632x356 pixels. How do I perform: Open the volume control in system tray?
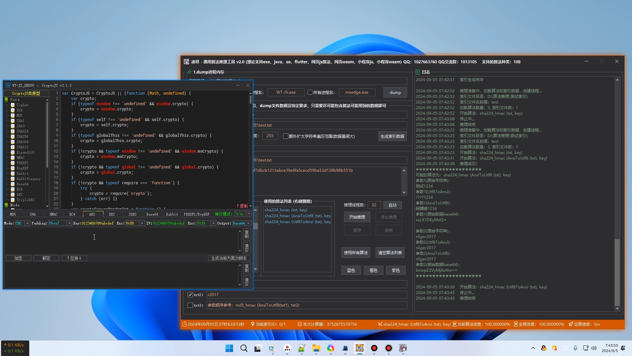click(594, 348)
